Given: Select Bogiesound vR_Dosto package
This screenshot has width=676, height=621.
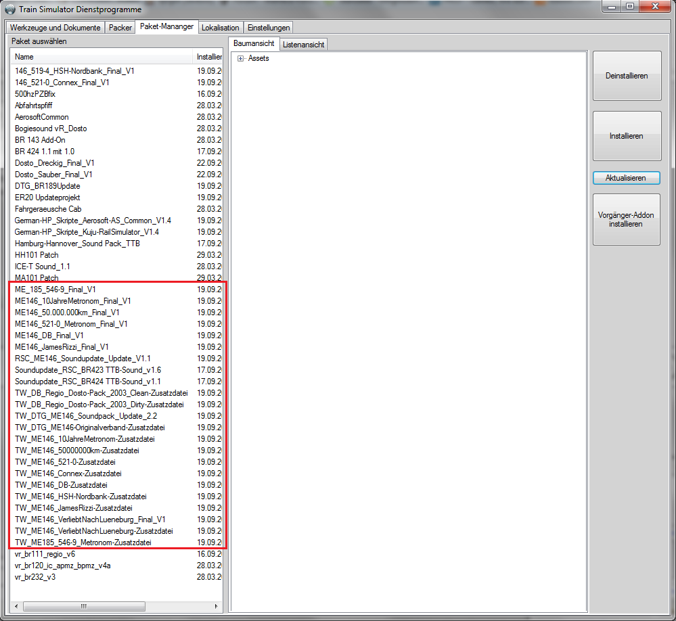Looking at the screenshot, I should (x=51, y=129).
